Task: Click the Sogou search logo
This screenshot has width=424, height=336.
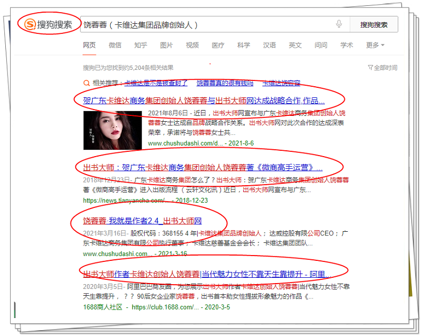Action: [x=48, y=24]
